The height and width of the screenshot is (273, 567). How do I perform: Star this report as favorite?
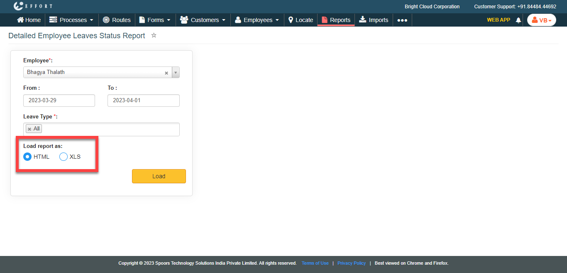pyautogui.click(x=154, y=36)
